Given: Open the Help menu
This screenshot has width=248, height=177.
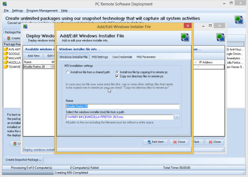Looking at the screenshot, I should pyautogui.click(x=64, y=11).
